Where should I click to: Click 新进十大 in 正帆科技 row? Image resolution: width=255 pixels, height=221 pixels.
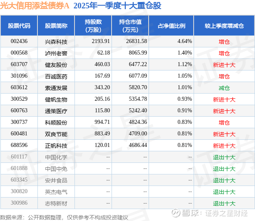pyautogui.click(x=224, y=146)
